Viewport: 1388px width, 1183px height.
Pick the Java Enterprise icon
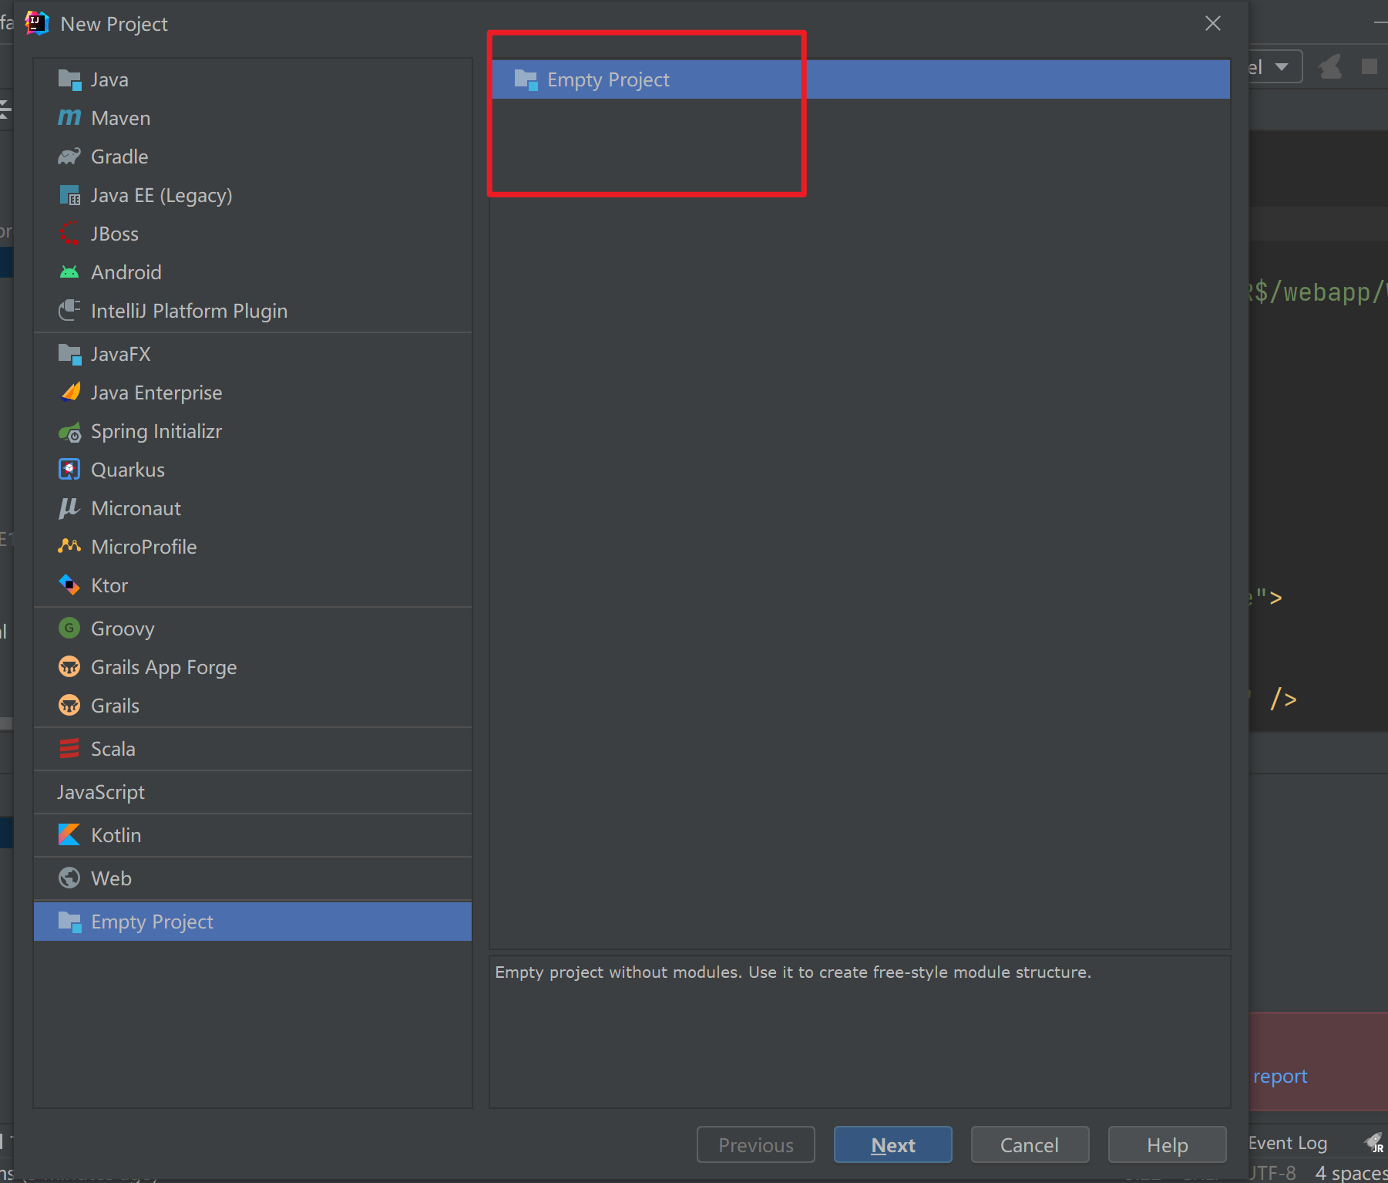pyautogui.click(x=69, y=392)
